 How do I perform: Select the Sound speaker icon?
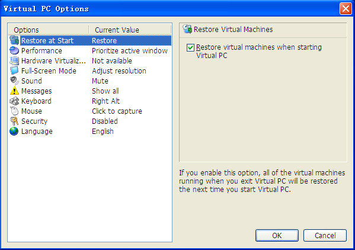point(14,81)
